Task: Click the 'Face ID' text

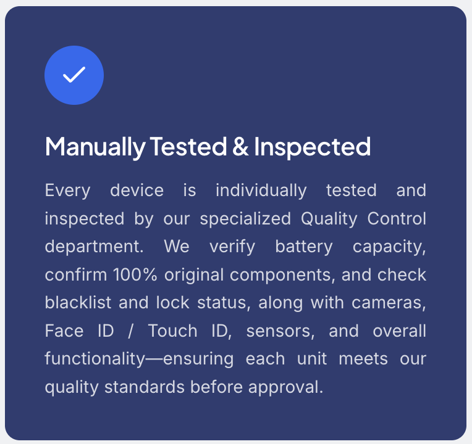Action: click(79, 331)
